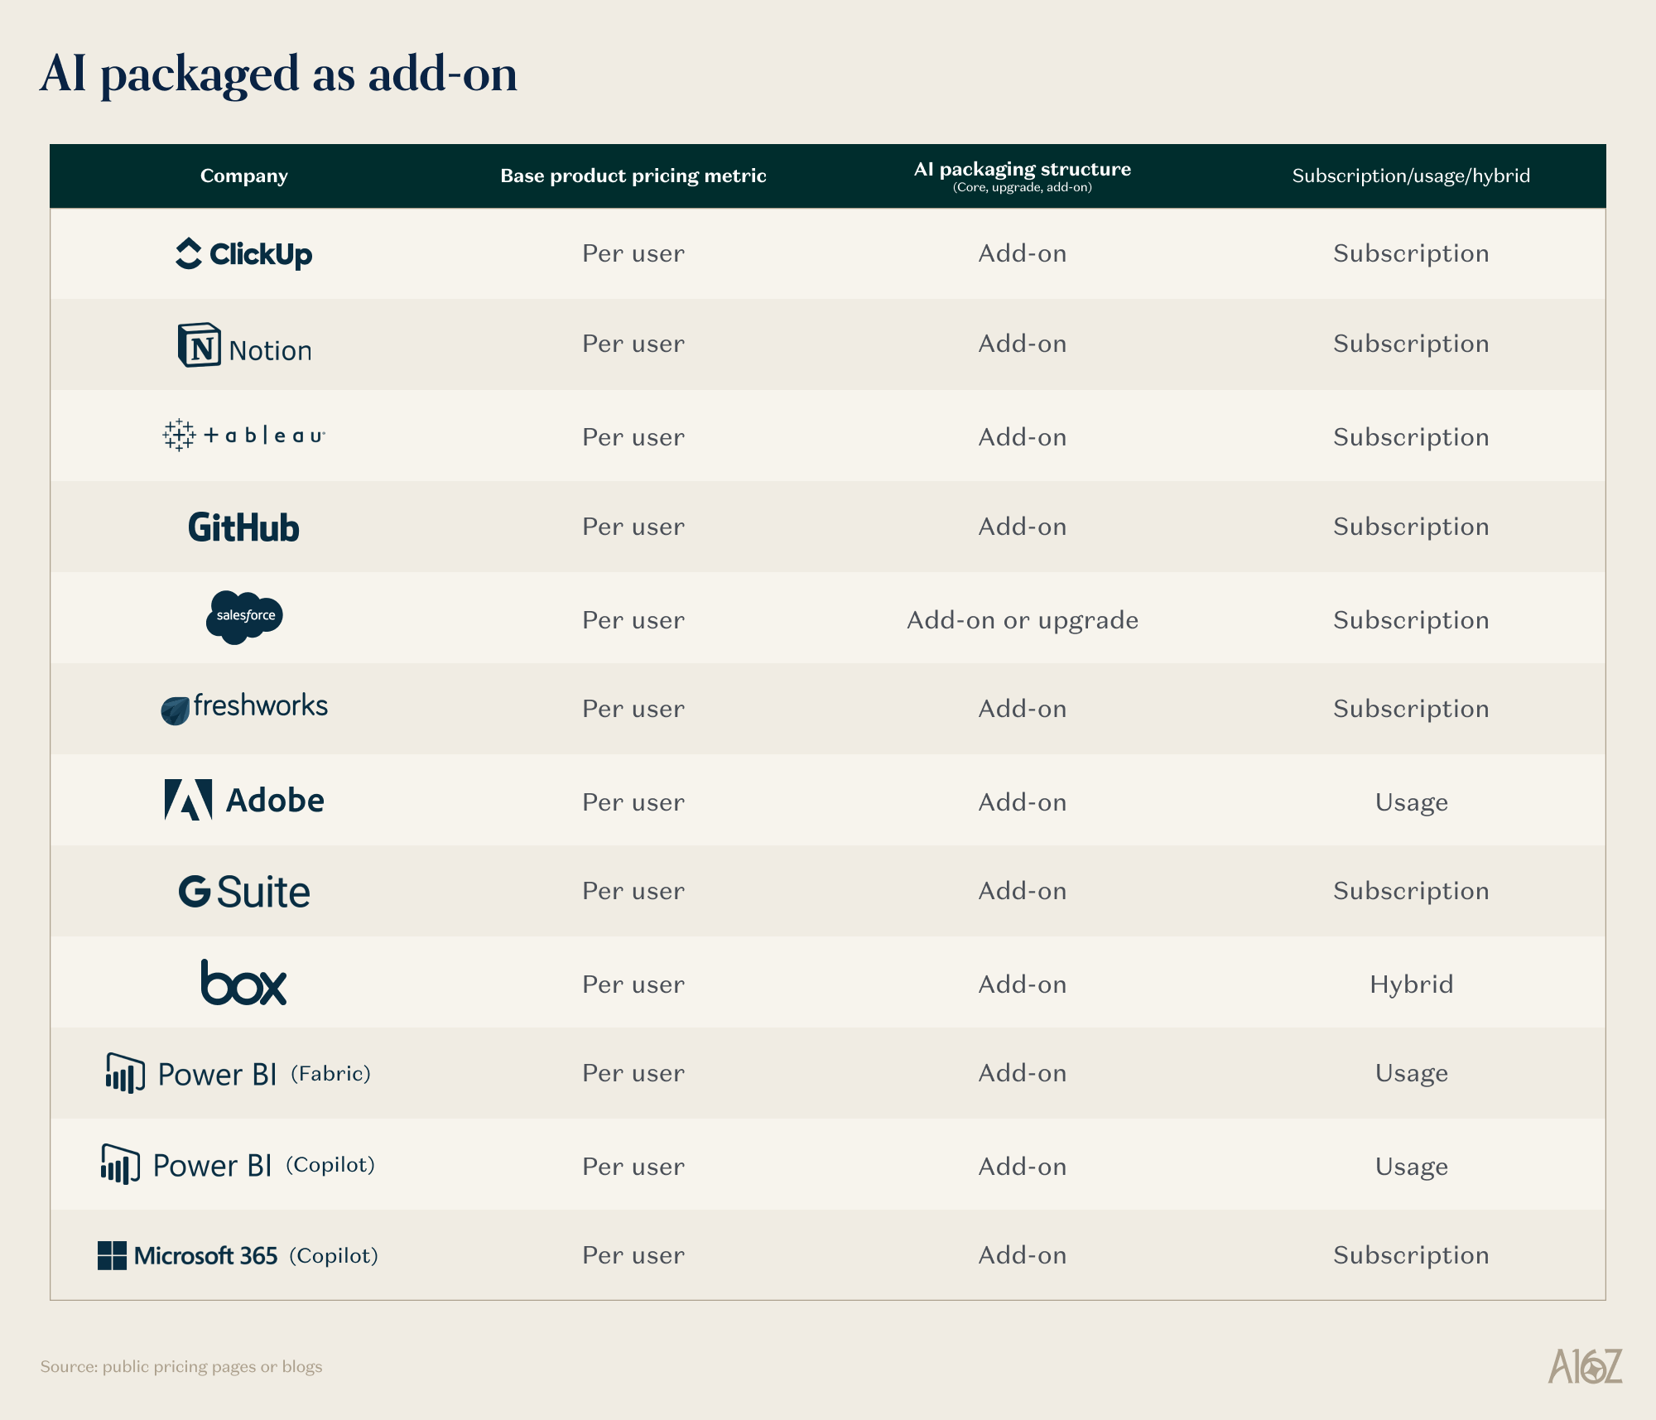The width and height of the screenshot is (1656, 1420).
Task: Click the Salesforce cloud logo
Action: 243,617
